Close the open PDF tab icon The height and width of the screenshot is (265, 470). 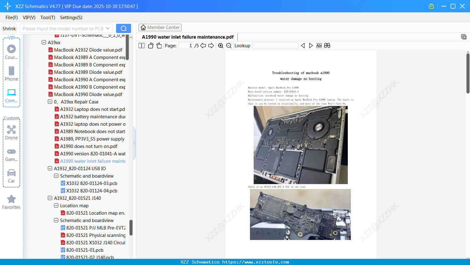464,37
